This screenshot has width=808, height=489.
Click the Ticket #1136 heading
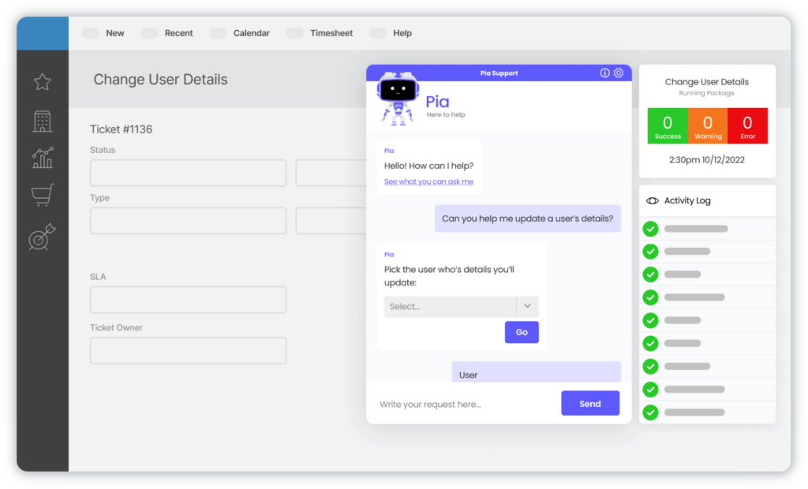[121, 129]
